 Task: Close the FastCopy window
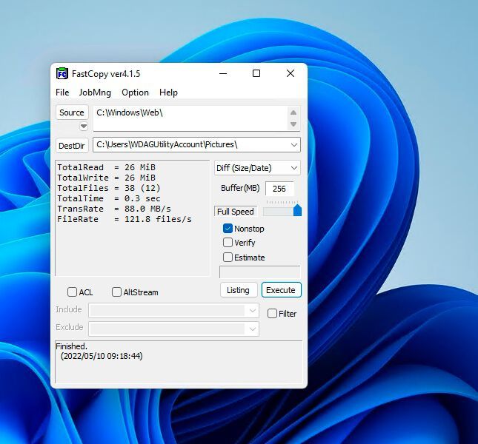pyautogui.click(x=291, y=74)
